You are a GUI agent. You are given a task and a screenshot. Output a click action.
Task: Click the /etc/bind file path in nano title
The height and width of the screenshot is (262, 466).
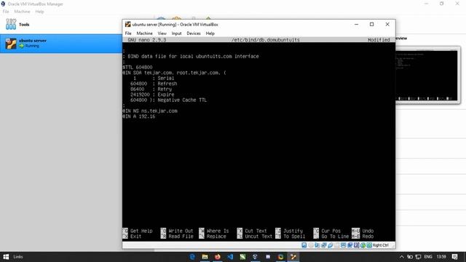tap(265, 40)
